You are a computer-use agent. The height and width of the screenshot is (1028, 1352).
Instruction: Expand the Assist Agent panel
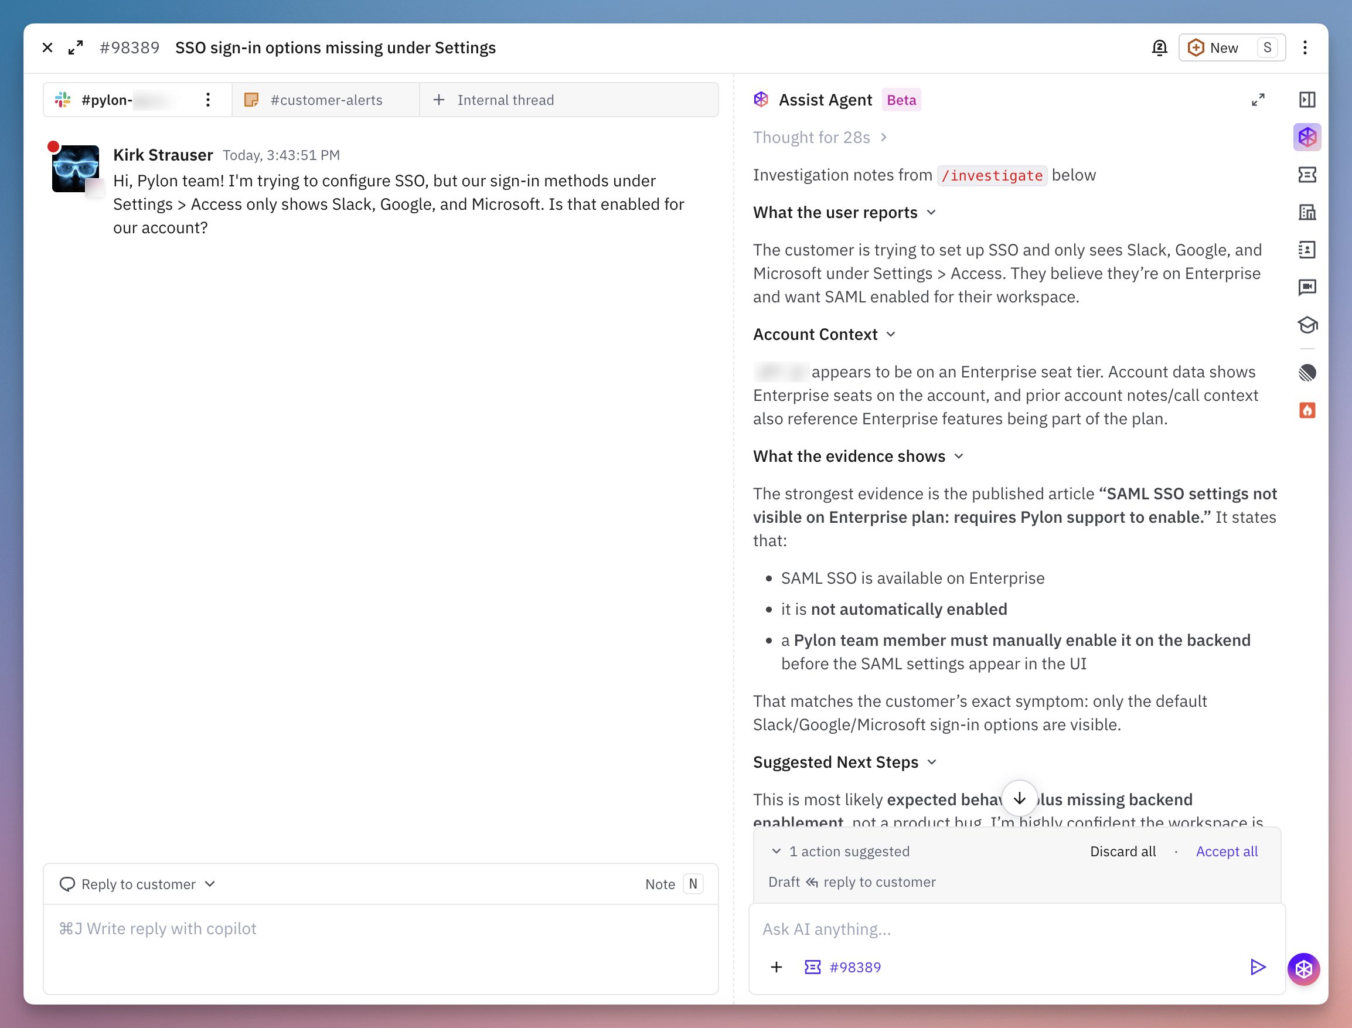pos(1258,100)
